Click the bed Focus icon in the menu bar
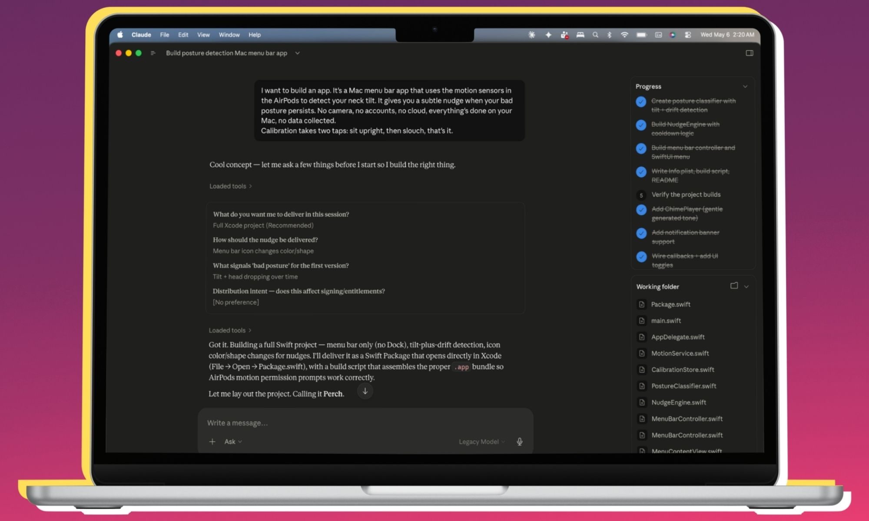Viewport: 869px width, 521px height. coord(580,35)
